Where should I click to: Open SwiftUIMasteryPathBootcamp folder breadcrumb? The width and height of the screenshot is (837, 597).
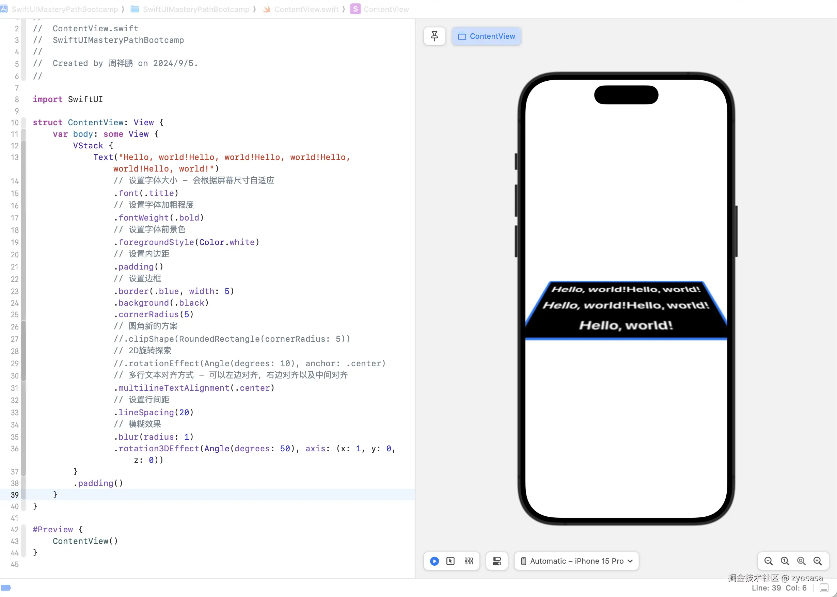(x=196, y=9)
